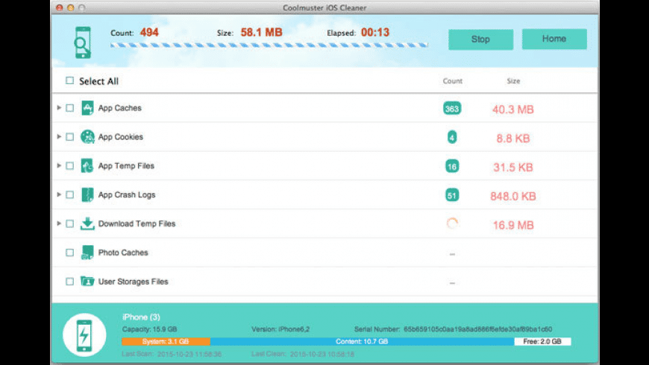Image resolution: width=649 pixels, height=365 pixels.
Task: Expand the App Temp Files row
Action: click(x=59, y=165)
